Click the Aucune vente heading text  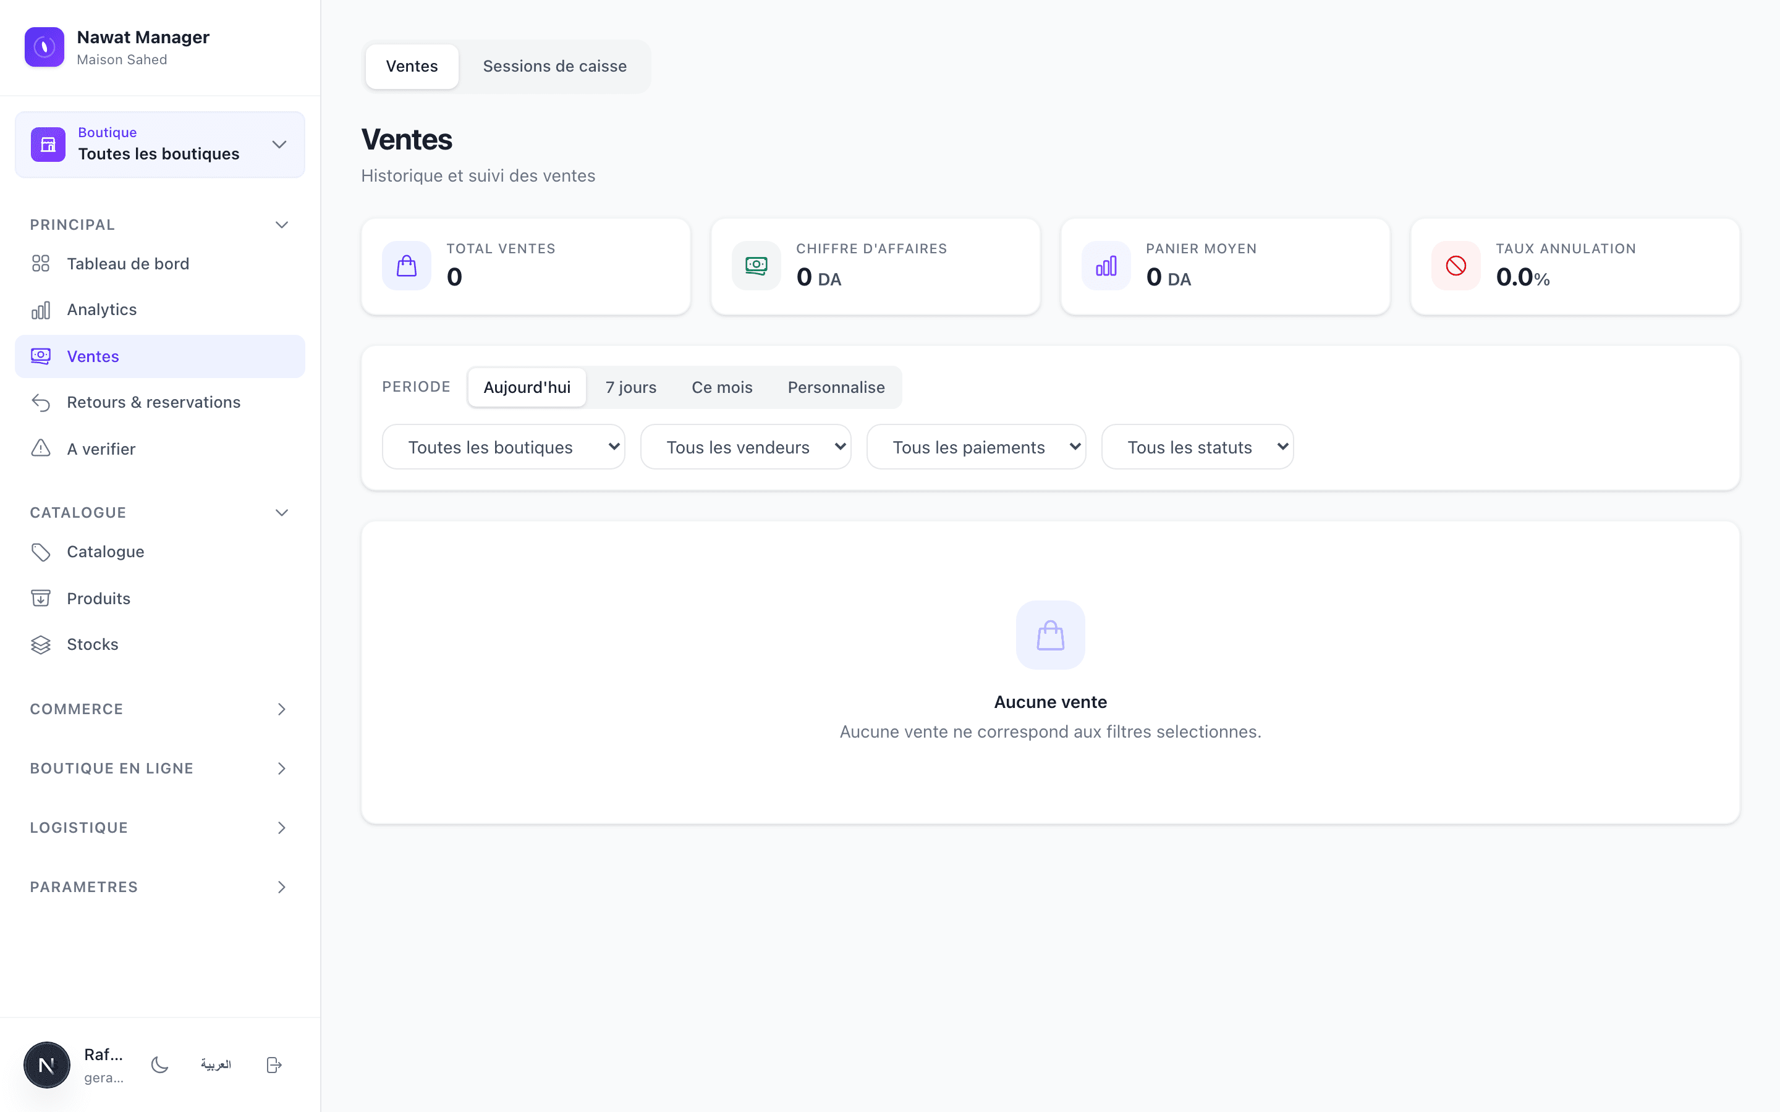point(1050,702)
